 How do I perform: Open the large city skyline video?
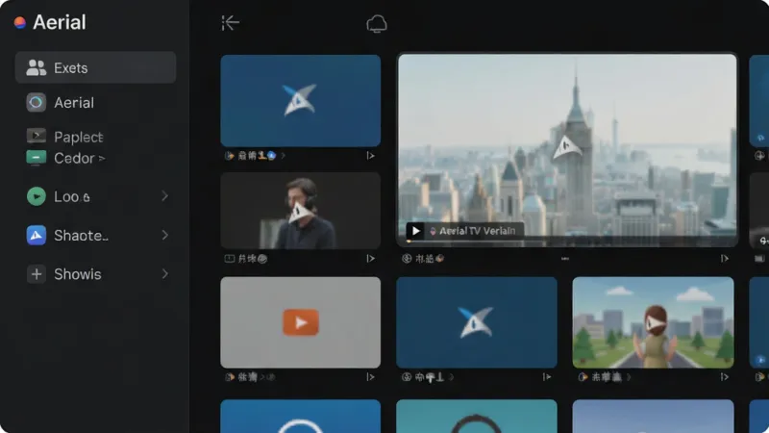click(x=567, y=150)
